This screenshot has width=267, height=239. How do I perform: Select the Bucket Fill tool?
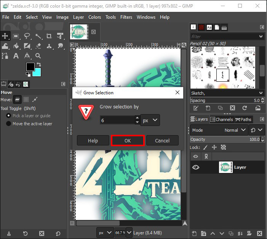(x=16, y=46)
